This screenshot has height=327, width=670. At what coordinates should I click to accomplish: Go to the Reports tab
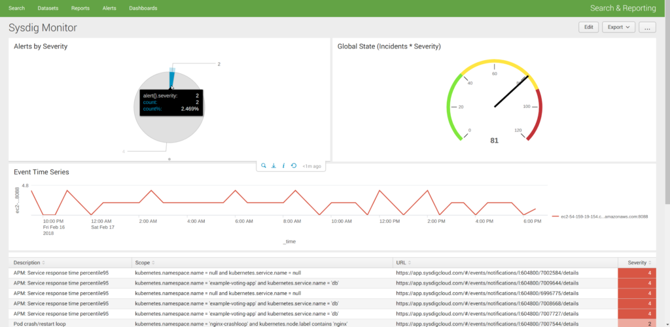80,8
